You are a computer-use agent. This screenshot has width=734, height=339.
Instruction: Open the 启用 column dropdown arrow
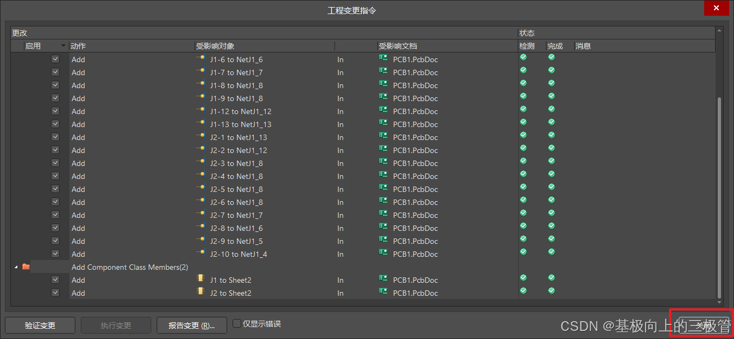(63, 46)
